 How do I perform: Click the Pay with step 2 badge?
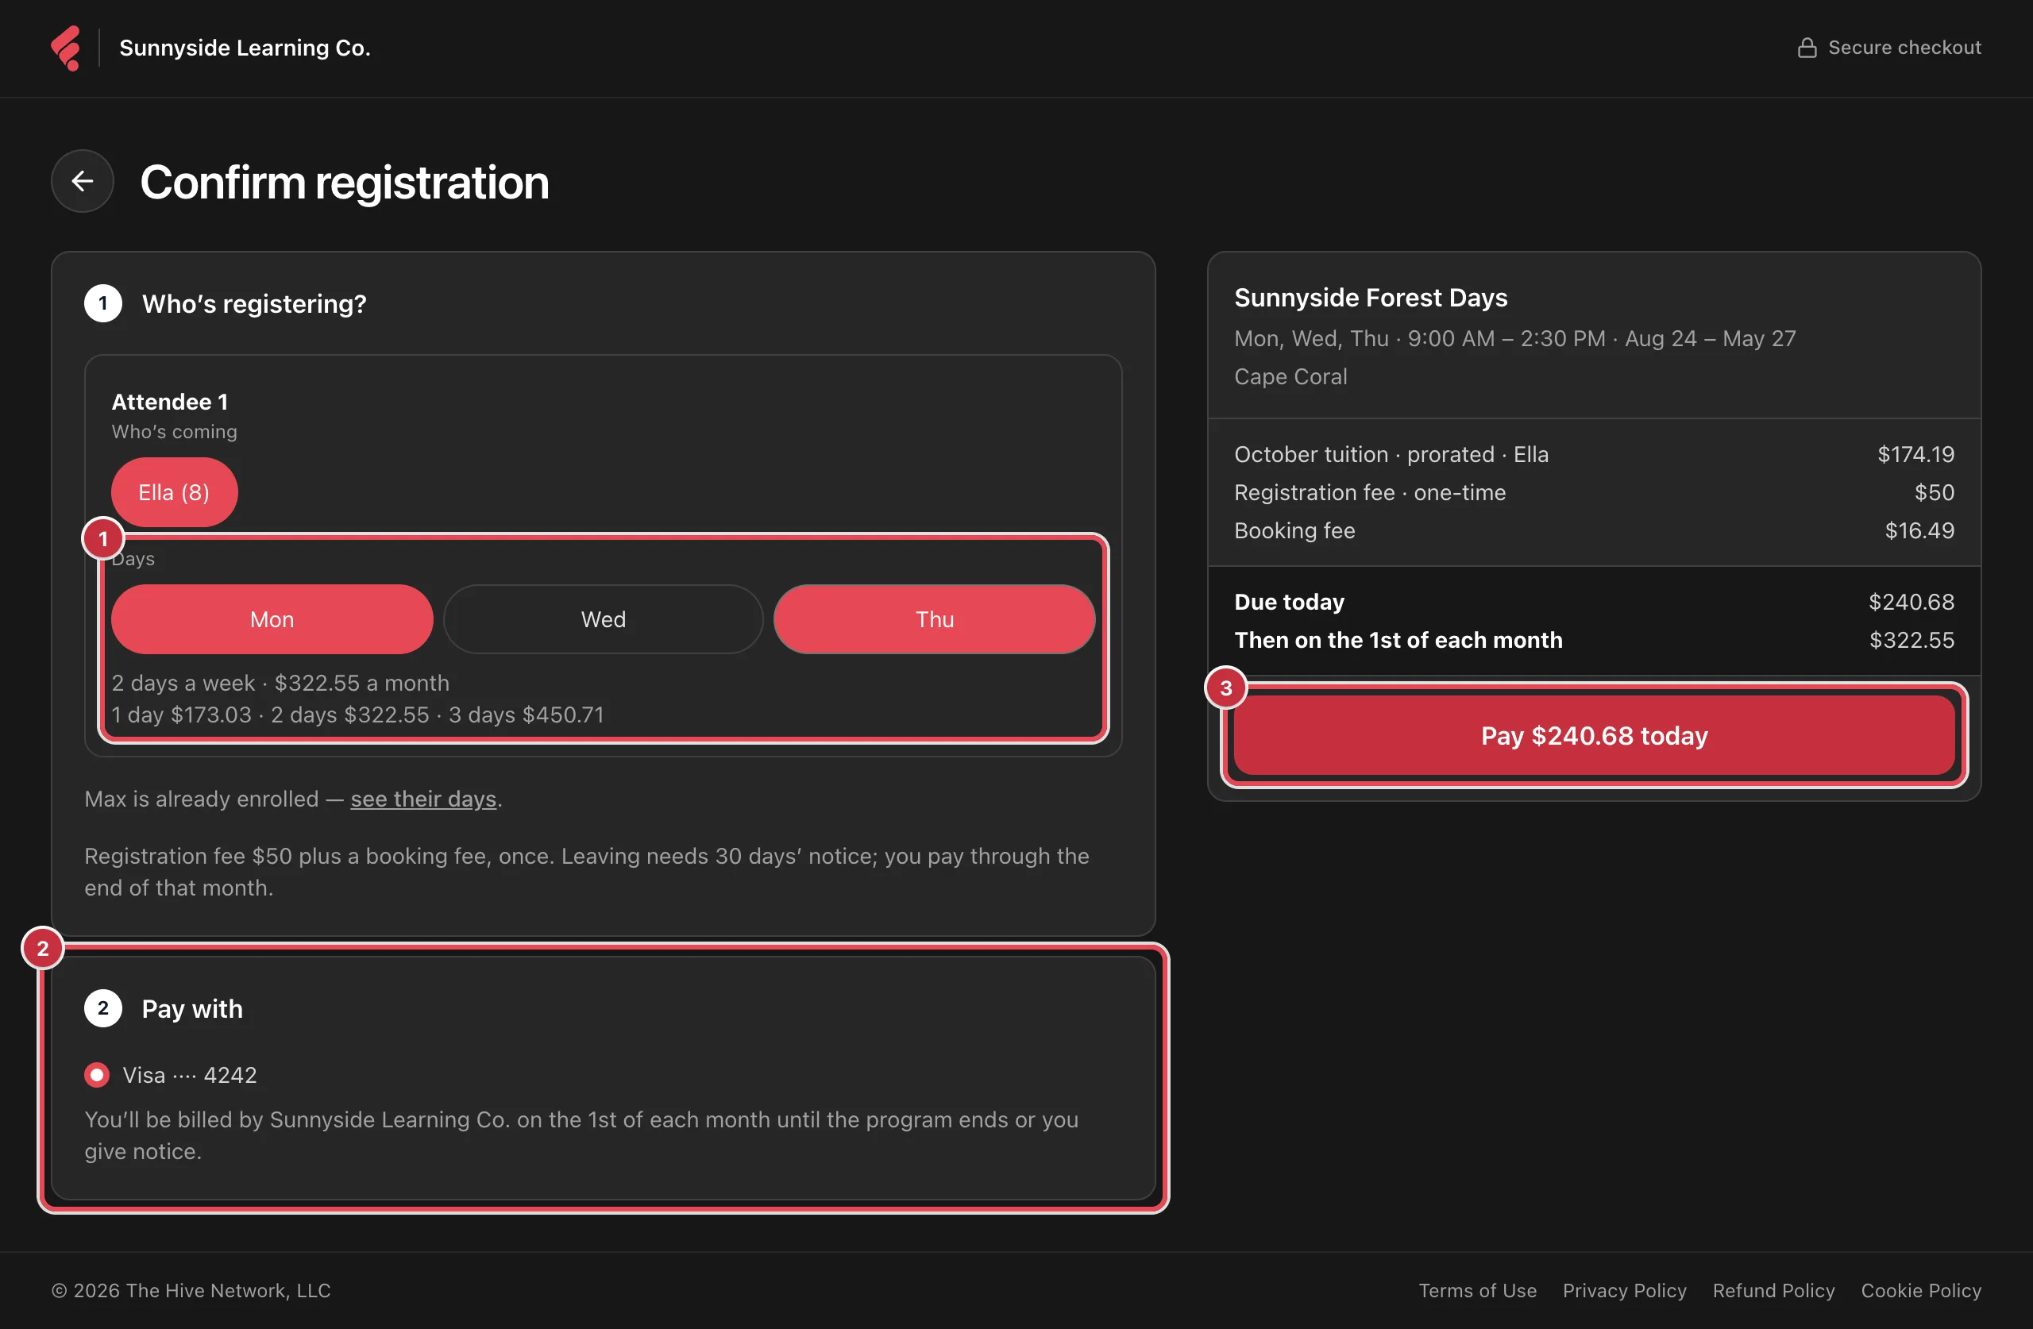pyautogui.click(x=103, y=1009)
